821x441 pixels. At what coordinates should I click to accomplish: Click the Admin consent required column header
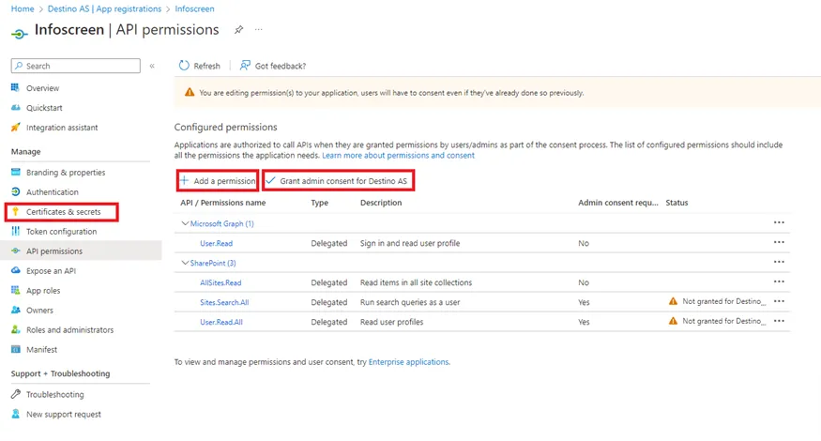click(617, 203)
